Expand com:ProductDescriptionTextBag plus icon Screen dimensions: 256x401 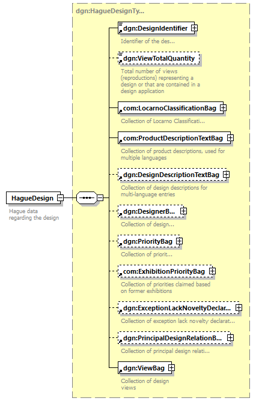pos(230,138)
